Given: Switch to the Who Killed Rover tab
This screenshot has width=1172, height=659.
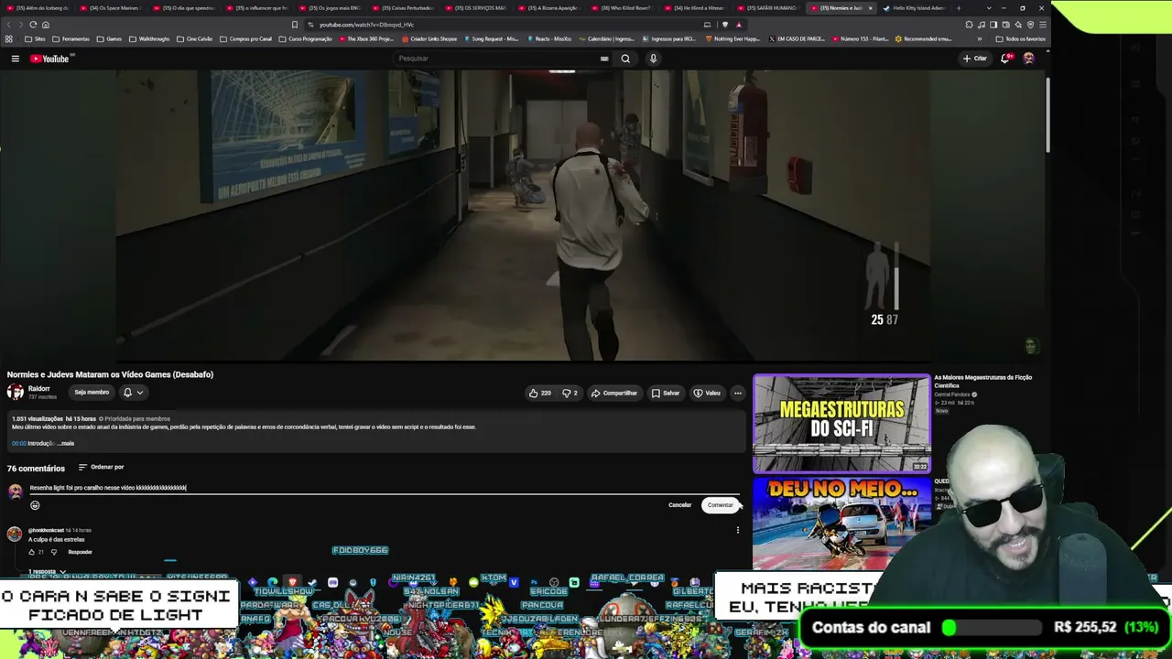Looking at the screenshot, I should click(x=623, y=8).
